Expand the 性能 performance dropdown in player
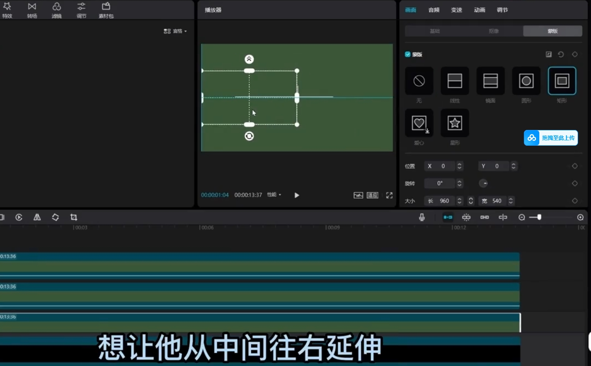 click(x=274, y=195)
